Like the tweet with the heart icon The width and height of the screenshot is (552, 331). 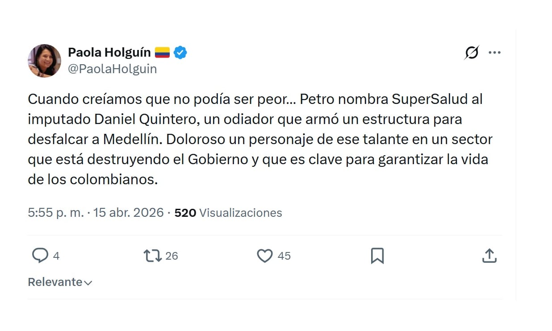265,256
